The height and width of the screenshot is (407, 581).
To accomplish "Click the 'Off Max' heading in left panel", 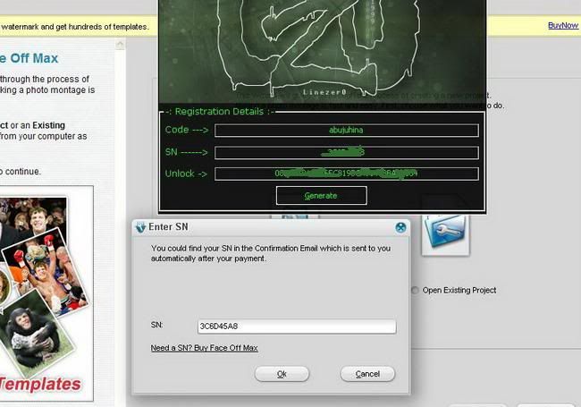I will tap(34, 58).
